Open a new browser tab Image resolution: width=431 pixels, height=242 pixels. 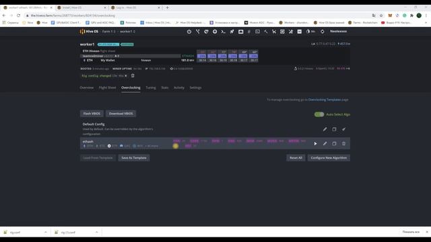[167, 7]
